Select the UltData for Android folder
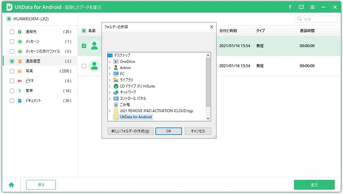 pyautogui.click(x=133, y=117)
